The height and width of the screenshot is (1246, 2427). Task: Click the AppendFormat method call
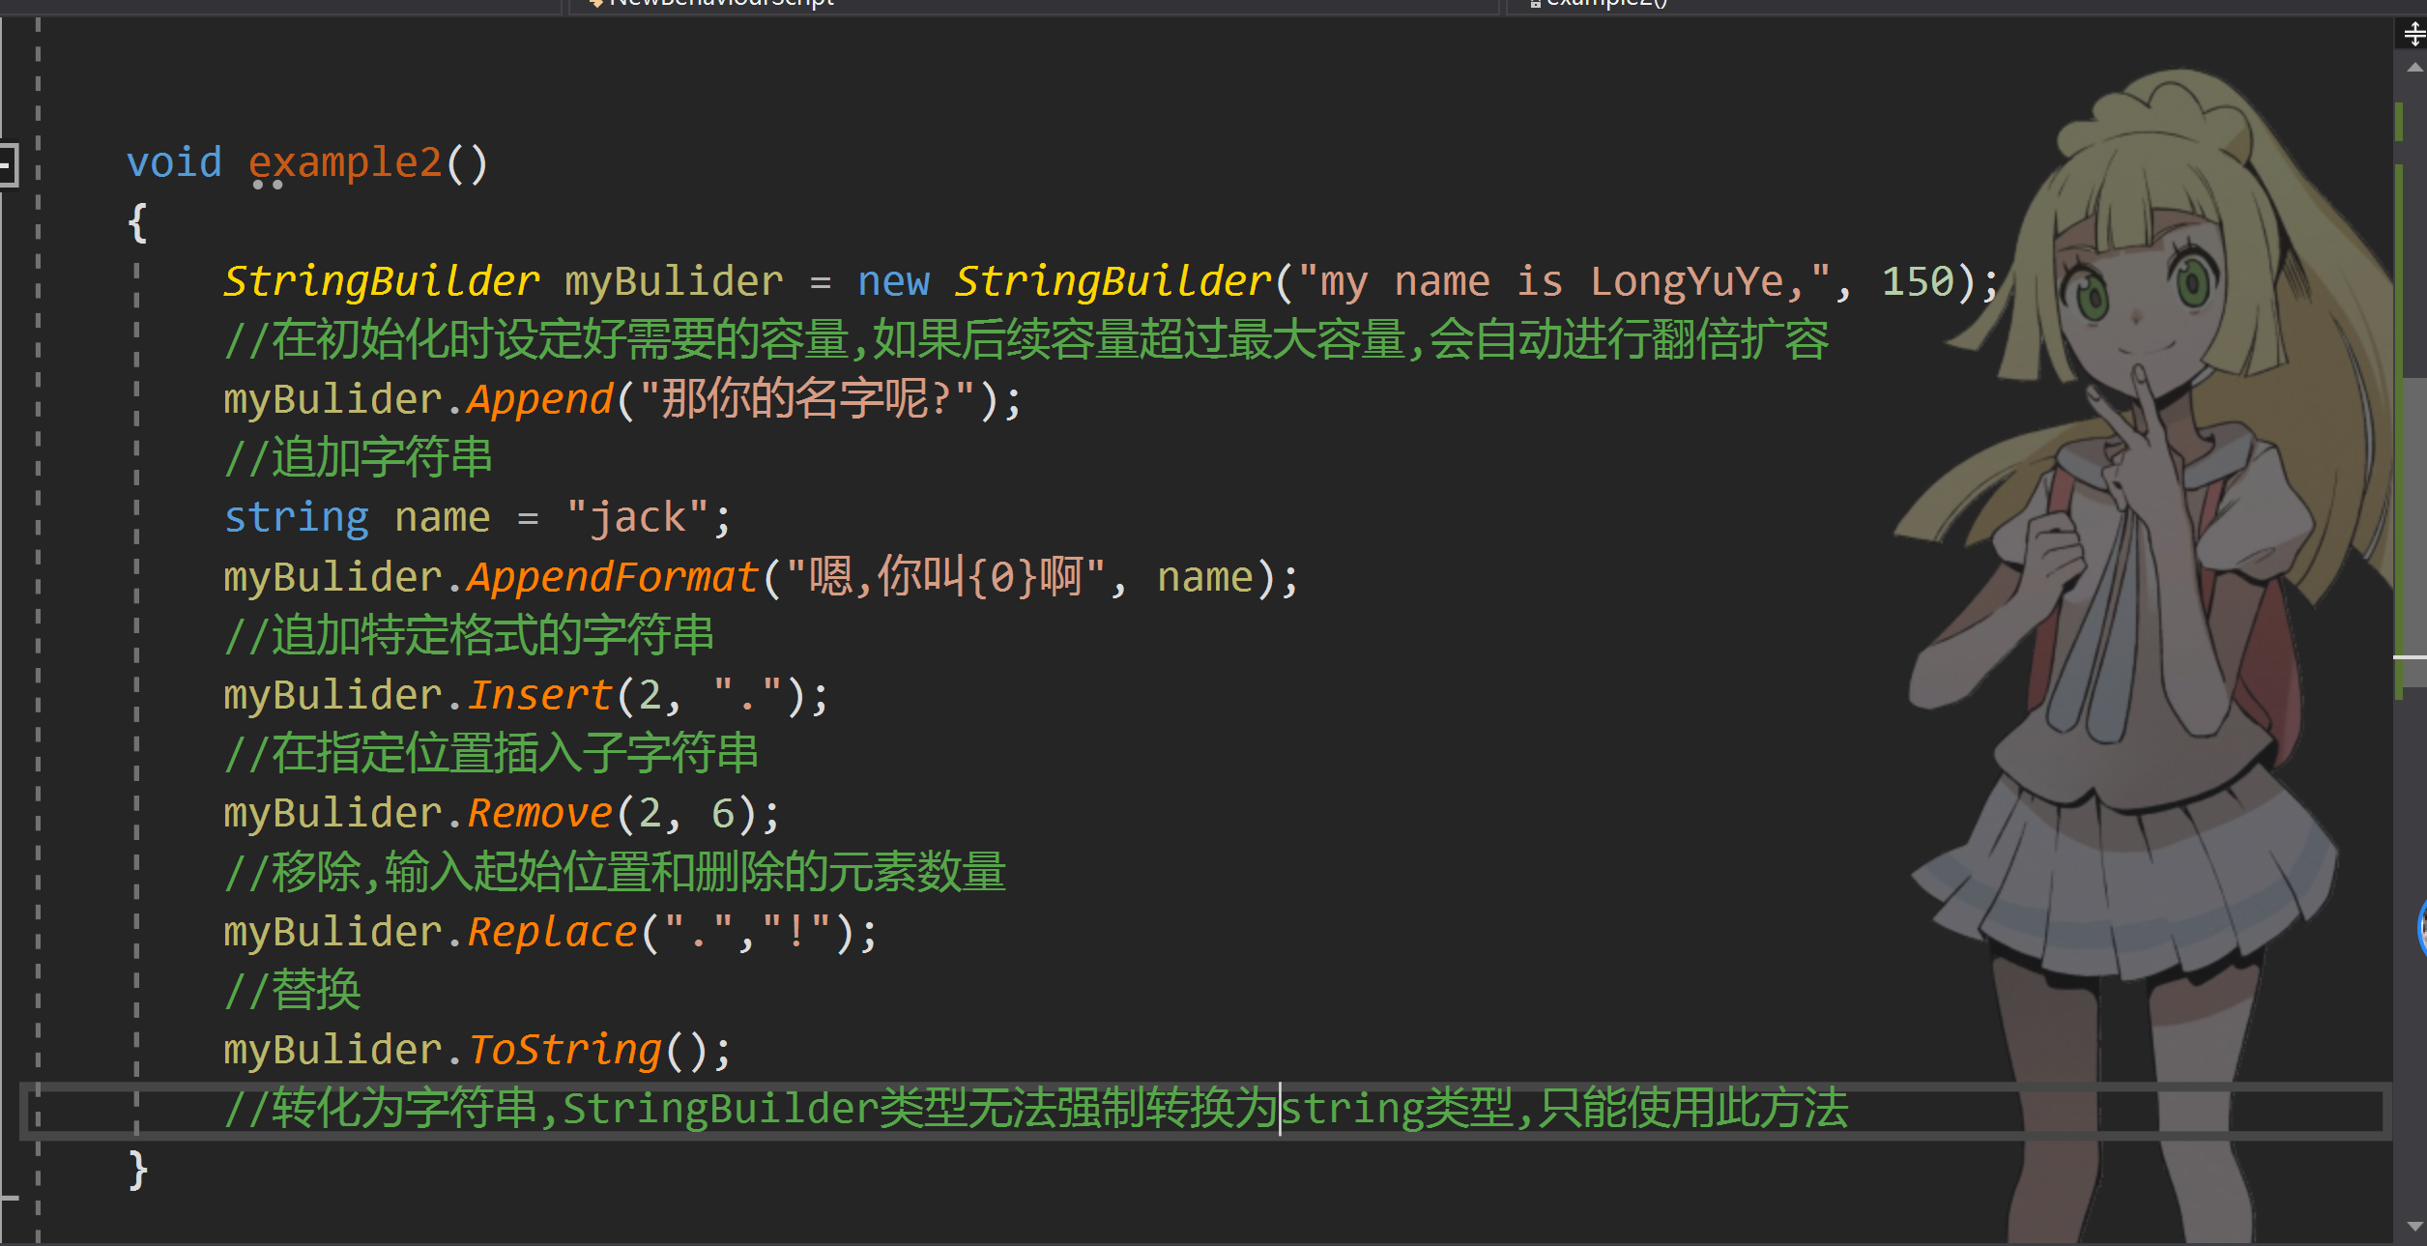point(612,577)
